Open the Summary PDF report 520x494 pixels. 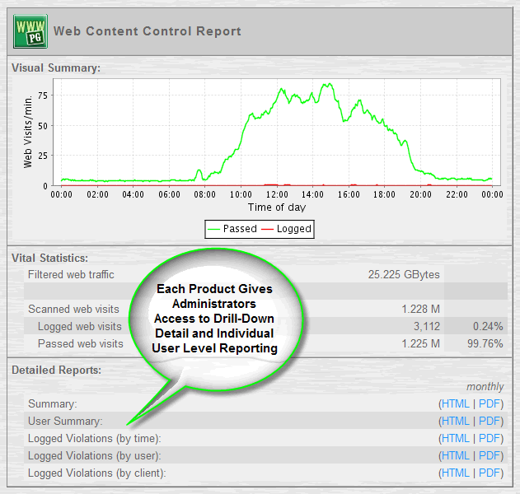pyautogui.click(x=490, y=404)
